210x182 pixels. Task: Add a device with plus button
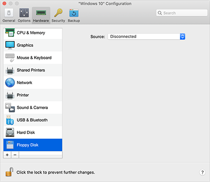pyautogui.click(x=7, y=155)
